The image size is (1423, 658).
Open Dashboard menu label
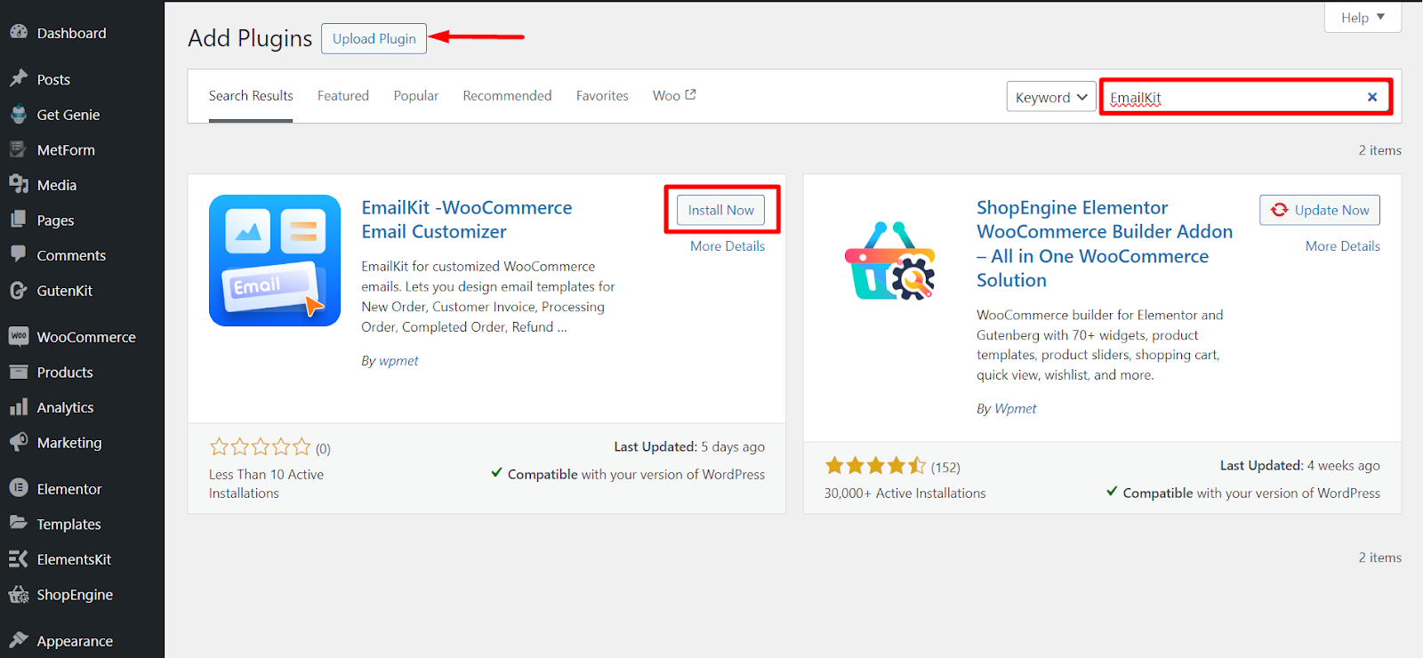point(71,33)
